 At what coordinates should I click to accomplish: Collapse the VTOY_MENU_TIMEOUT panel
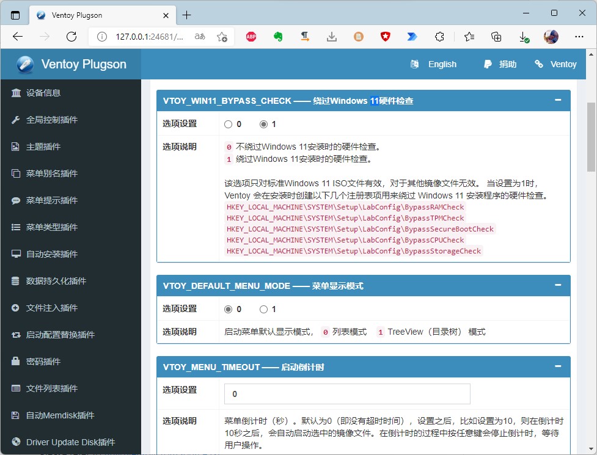tap(558, 366)
